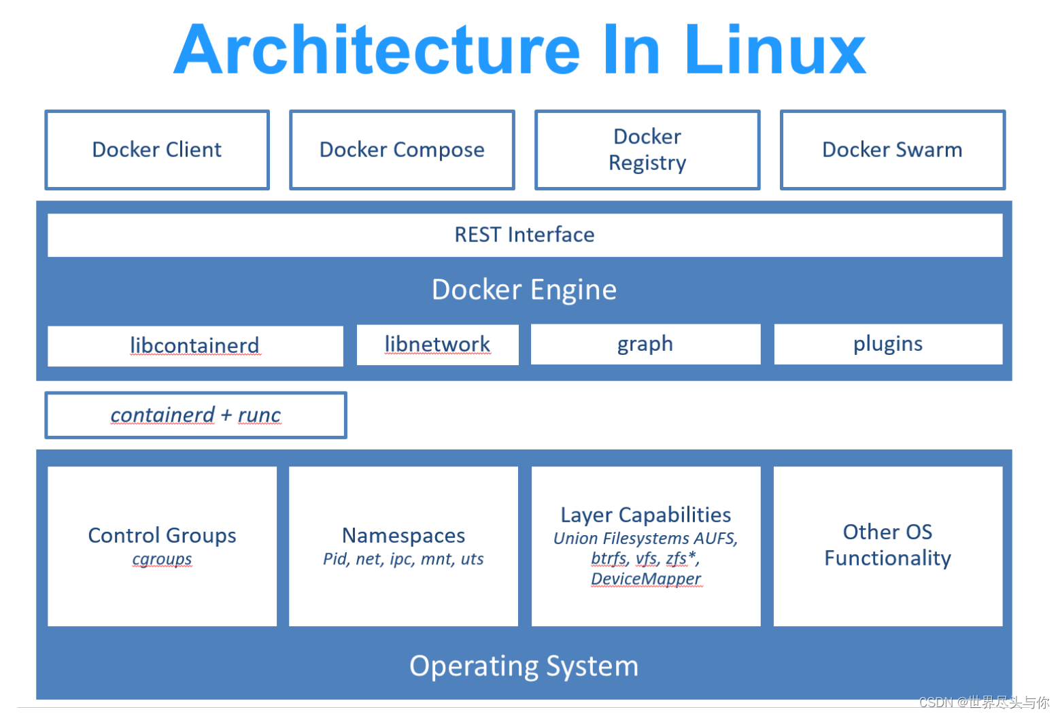Screen dimensions: 1060x716
Task: Click the 'Architecture In Linux' title
Action: (520, 50)
